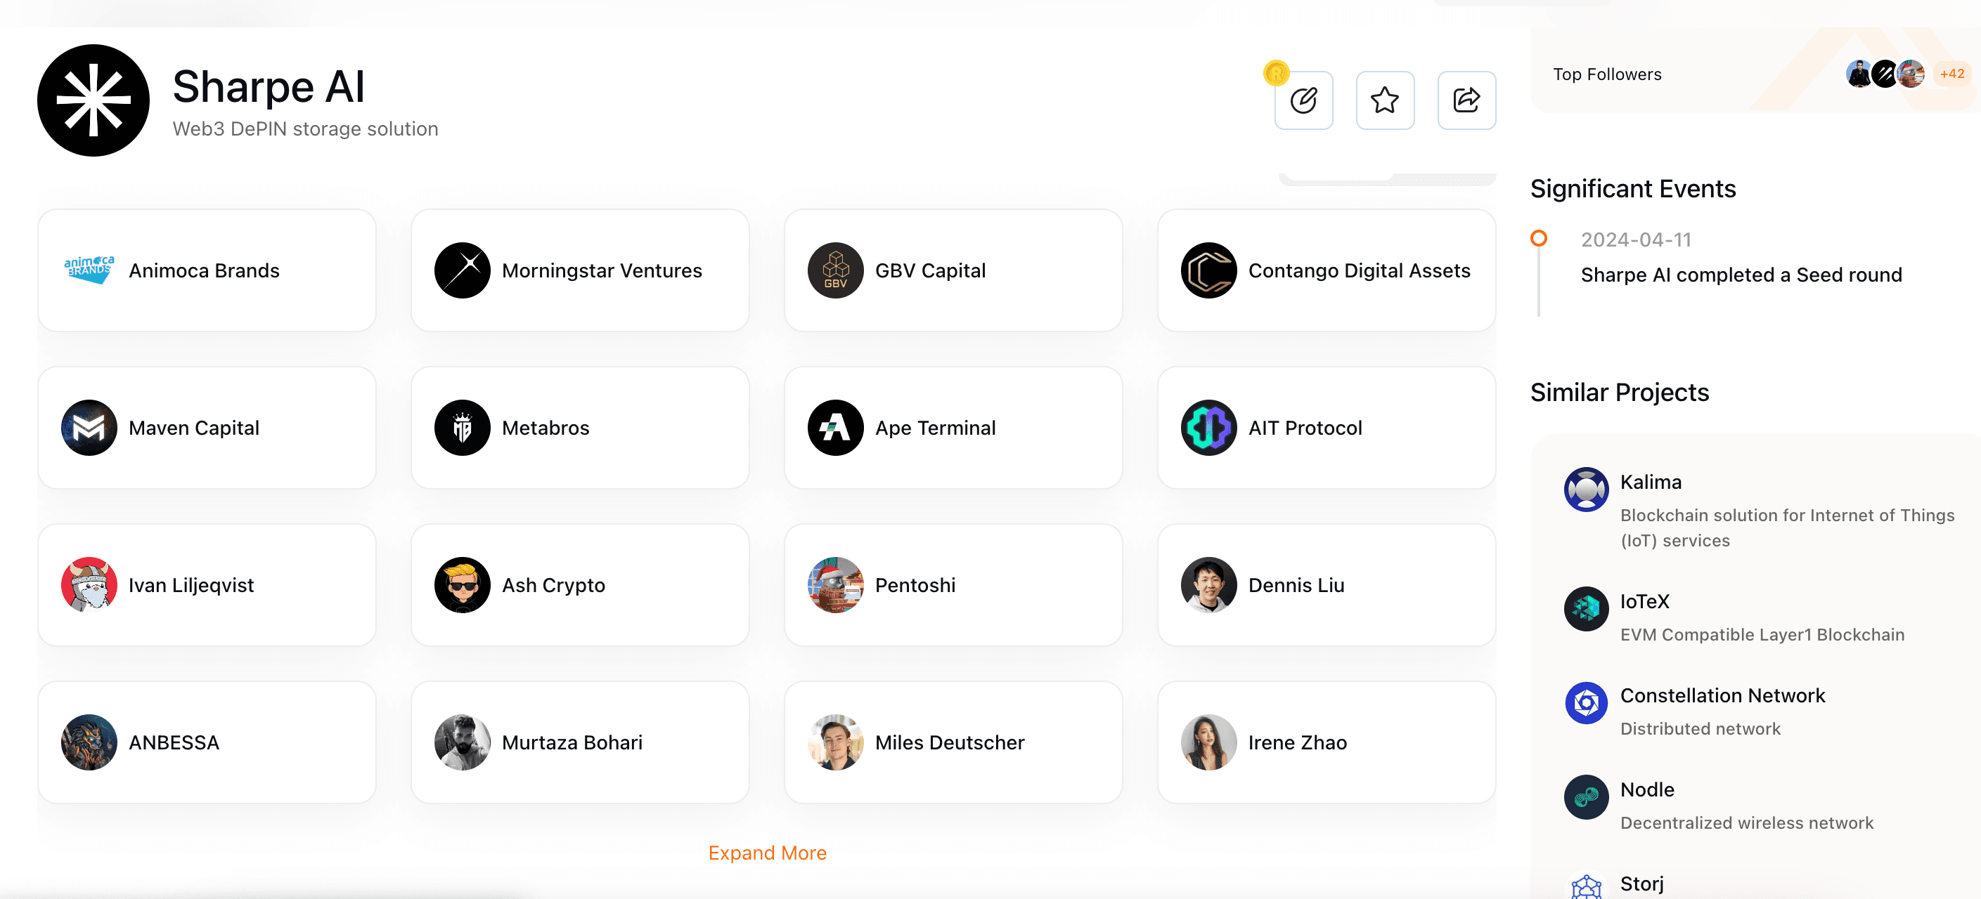This screenshot has height=899, width=1981.
Task: Open the +42 top followers badge
Action: (x=1951, y=74)
